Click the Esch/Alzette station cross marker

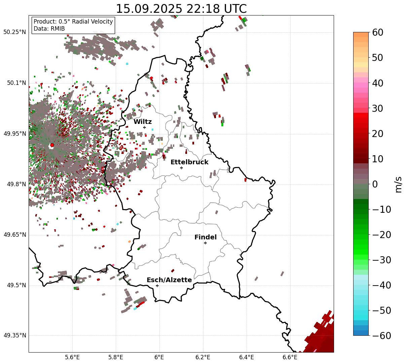click(x=157, y=286)
